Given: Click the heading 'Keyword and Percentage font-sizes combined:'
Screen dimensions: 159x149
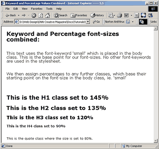Looking at the screenshot, I should click(63, 37).
